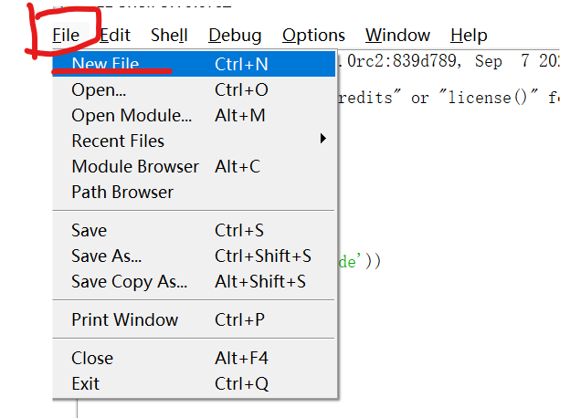Open the Module Browser entry
The height and width of the screenshot is (418, 570).
(134, 166)
